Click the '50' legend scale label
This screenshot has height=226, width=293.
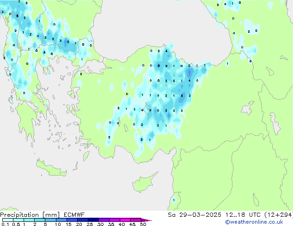pos(143,224)
